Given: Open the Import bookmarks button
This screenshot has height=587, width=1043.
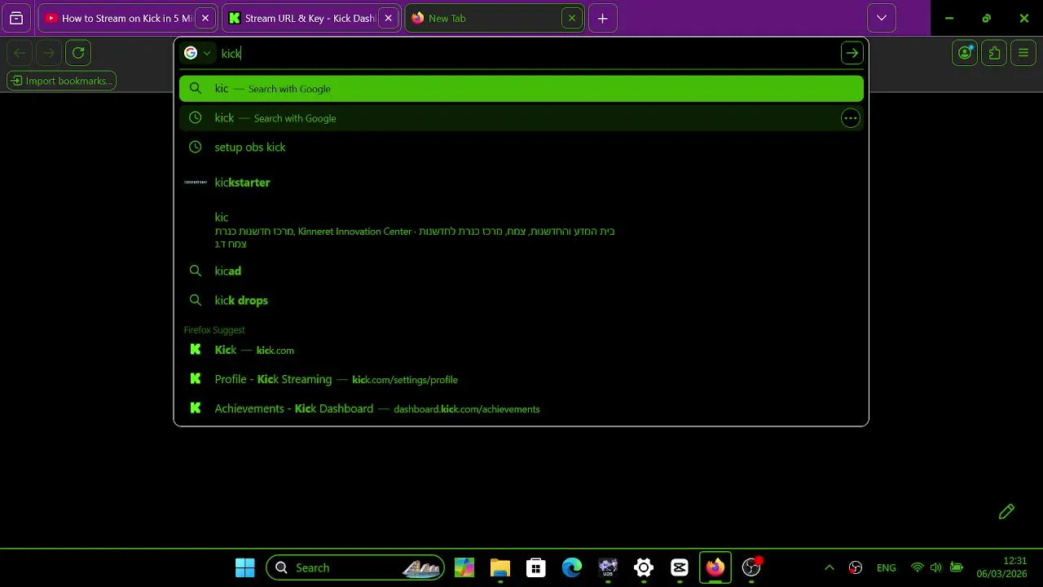Looking at the screenshot, I should coord(61,81).
